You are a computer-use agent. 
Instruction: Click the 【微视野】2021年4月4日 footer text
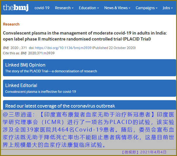click(144, 152)
